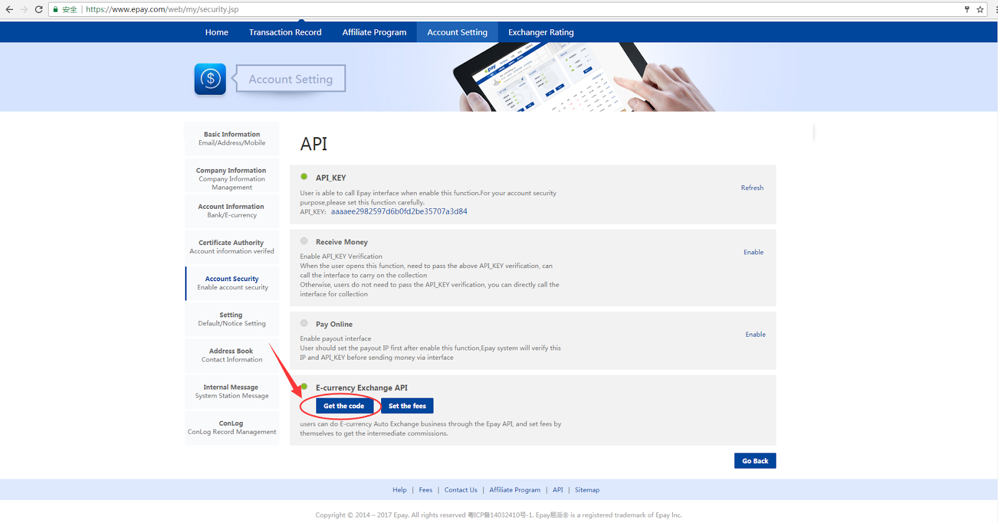Open Transaction Record in the top menu
The height and width of the screenshot is (523, 998).
[285, 32]
